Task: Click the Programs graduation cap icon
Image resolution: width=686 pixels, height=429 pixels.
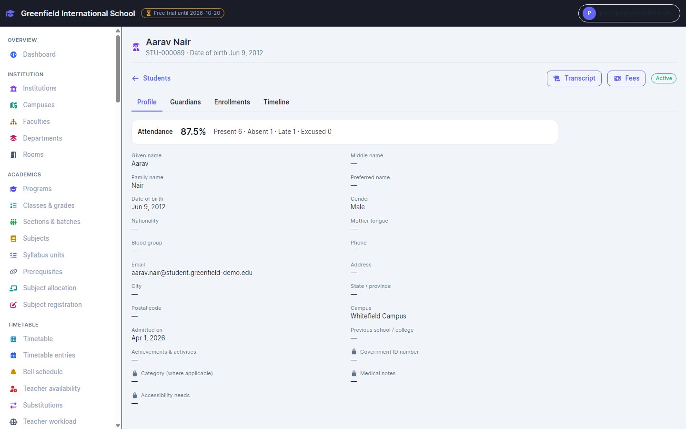Action: click(x=13, y=189)
